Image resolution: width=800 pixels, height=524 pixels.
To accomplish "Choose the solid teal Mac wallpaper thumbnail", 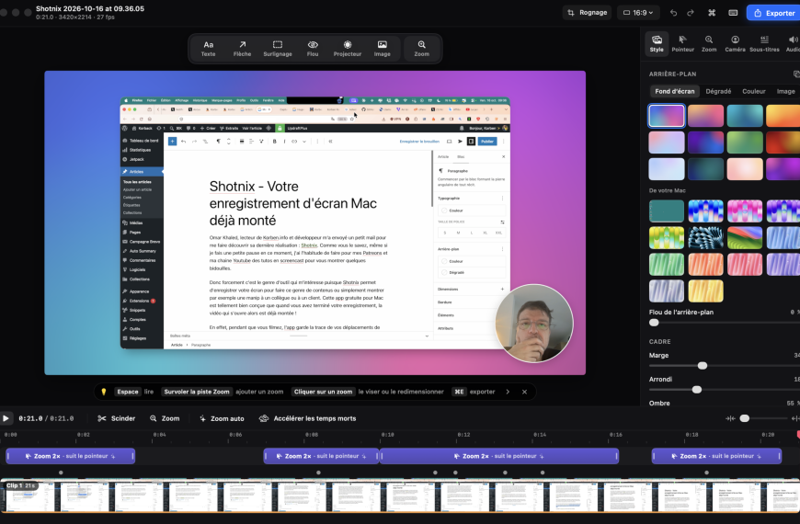I will (x=667, y=211).
